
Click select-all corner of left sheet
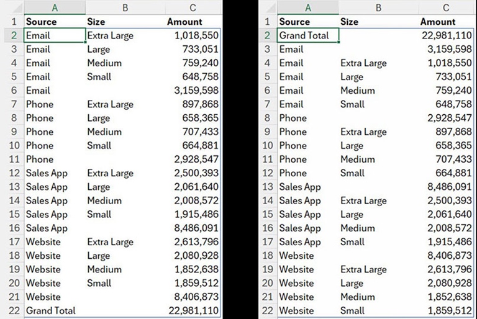click(x=11, y=7)
